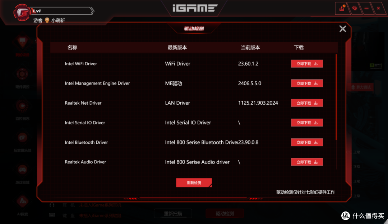This screenshot has width=388, height=224.
Task: Download the Intel Bluetooth Driver
Action: coord(307,142)
